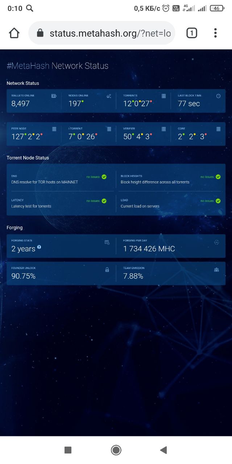Tap the Android recent apps square button
The height and width of the screenshot is (464, 232).
pos(68,450)
